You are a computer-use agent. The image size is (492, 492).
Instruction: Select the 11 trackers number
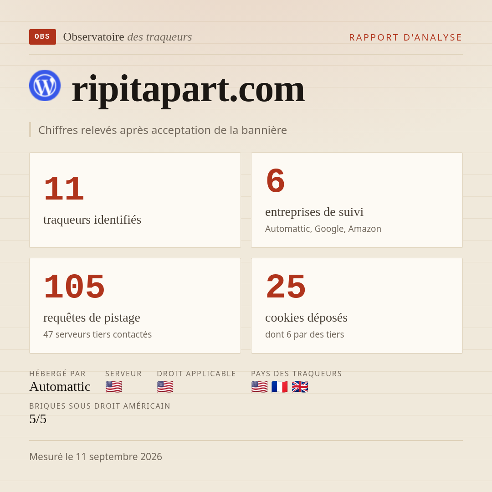click(x=64, y=189)
